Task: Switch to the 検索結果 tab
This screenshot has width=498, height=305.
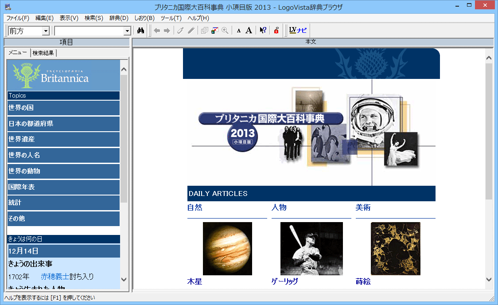Action: (x=43, y=53)
